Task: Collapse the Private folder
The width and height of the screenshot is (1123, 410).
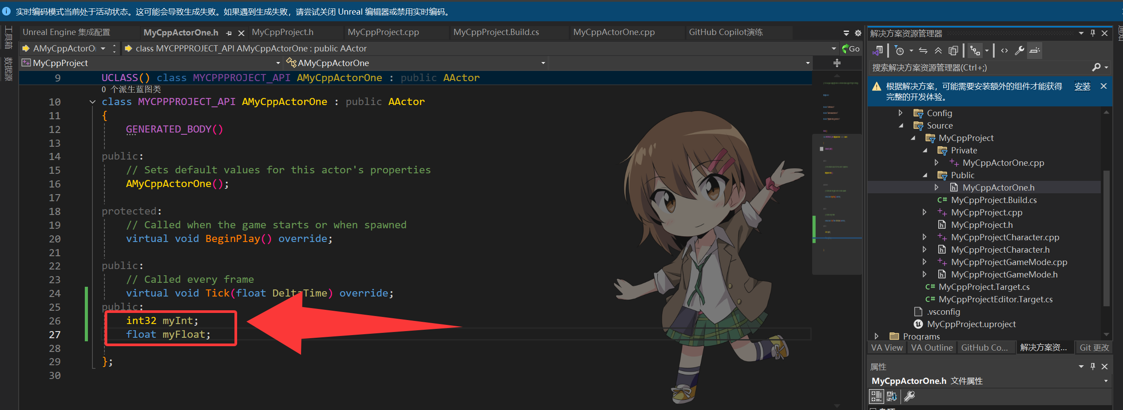Action: 925,151
